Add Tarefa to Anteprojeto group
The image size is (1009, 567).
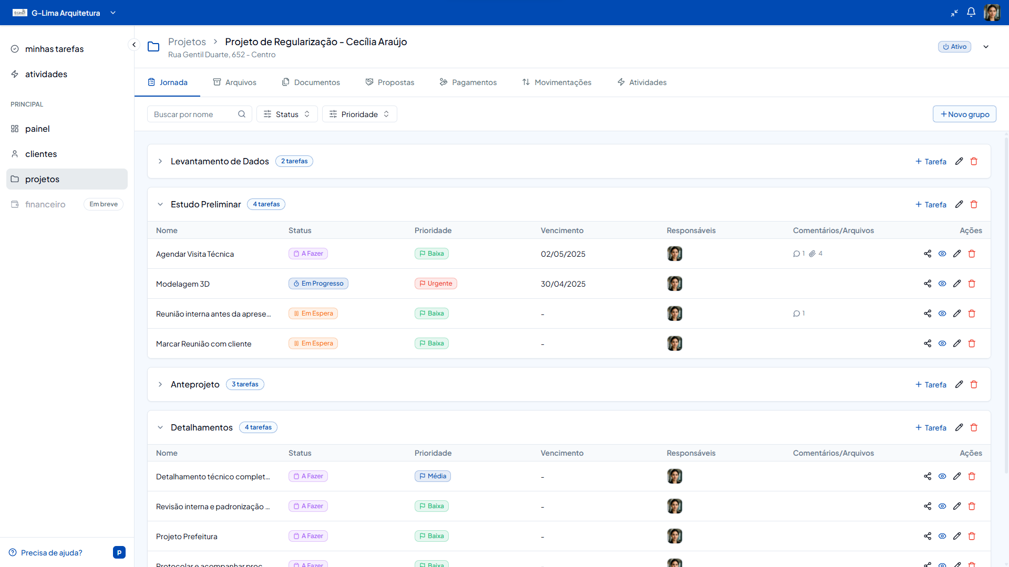[931, 384]
